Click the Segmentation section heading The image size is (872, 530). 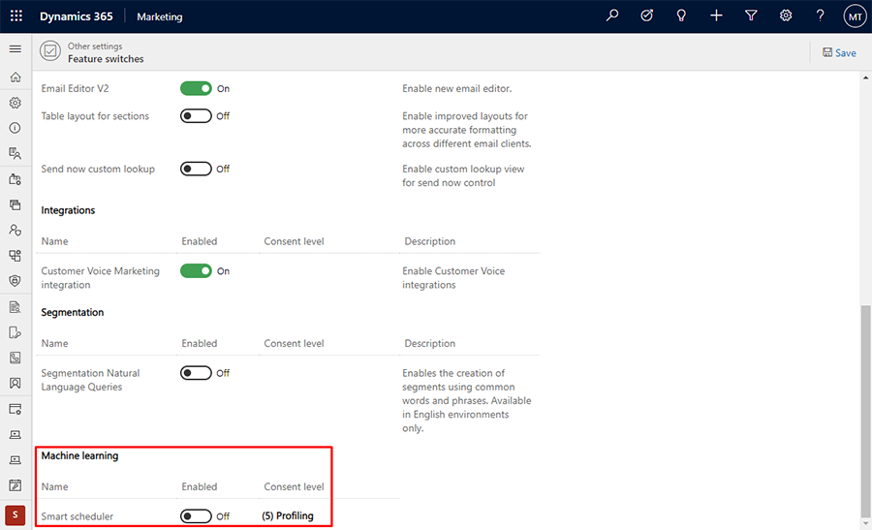(x=73, y=312)
